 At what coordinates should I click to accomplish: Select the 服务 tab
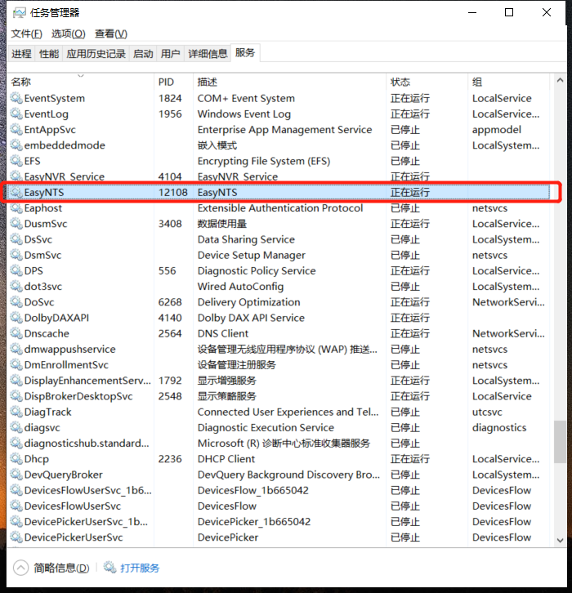pos(245,52)
